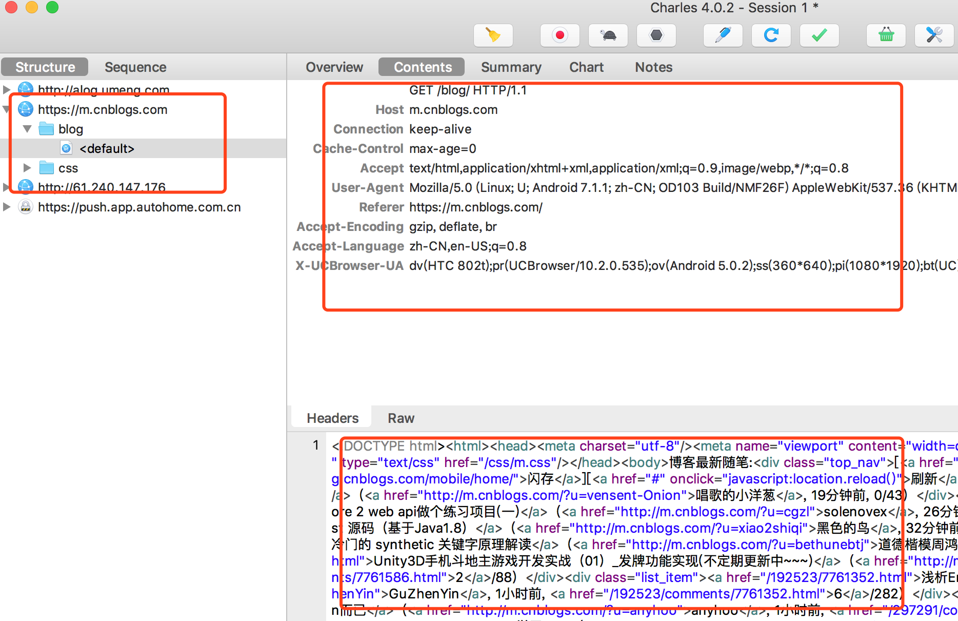Click the document icon beside <default>

click(66, 148)
